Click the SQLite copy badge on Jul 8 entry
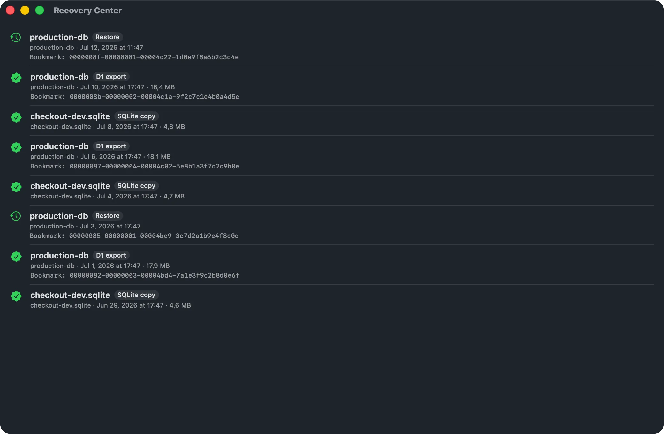The width and height of the screenshot is (664, 434). click(136, 116)
